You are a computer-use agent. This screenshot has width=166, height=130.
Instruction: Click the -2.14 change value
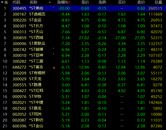click(x=102, y=38)
